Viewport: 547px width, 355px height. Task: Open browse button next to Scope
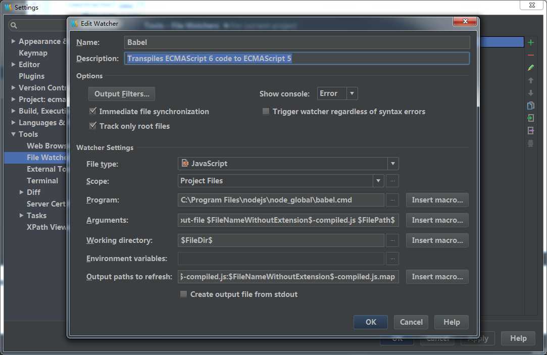[392, 181]
